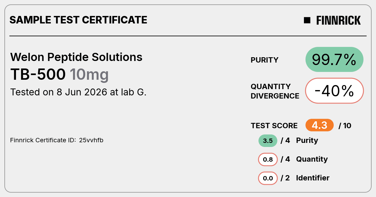Click the certificate ID 25vvhfb

[91, 140]
